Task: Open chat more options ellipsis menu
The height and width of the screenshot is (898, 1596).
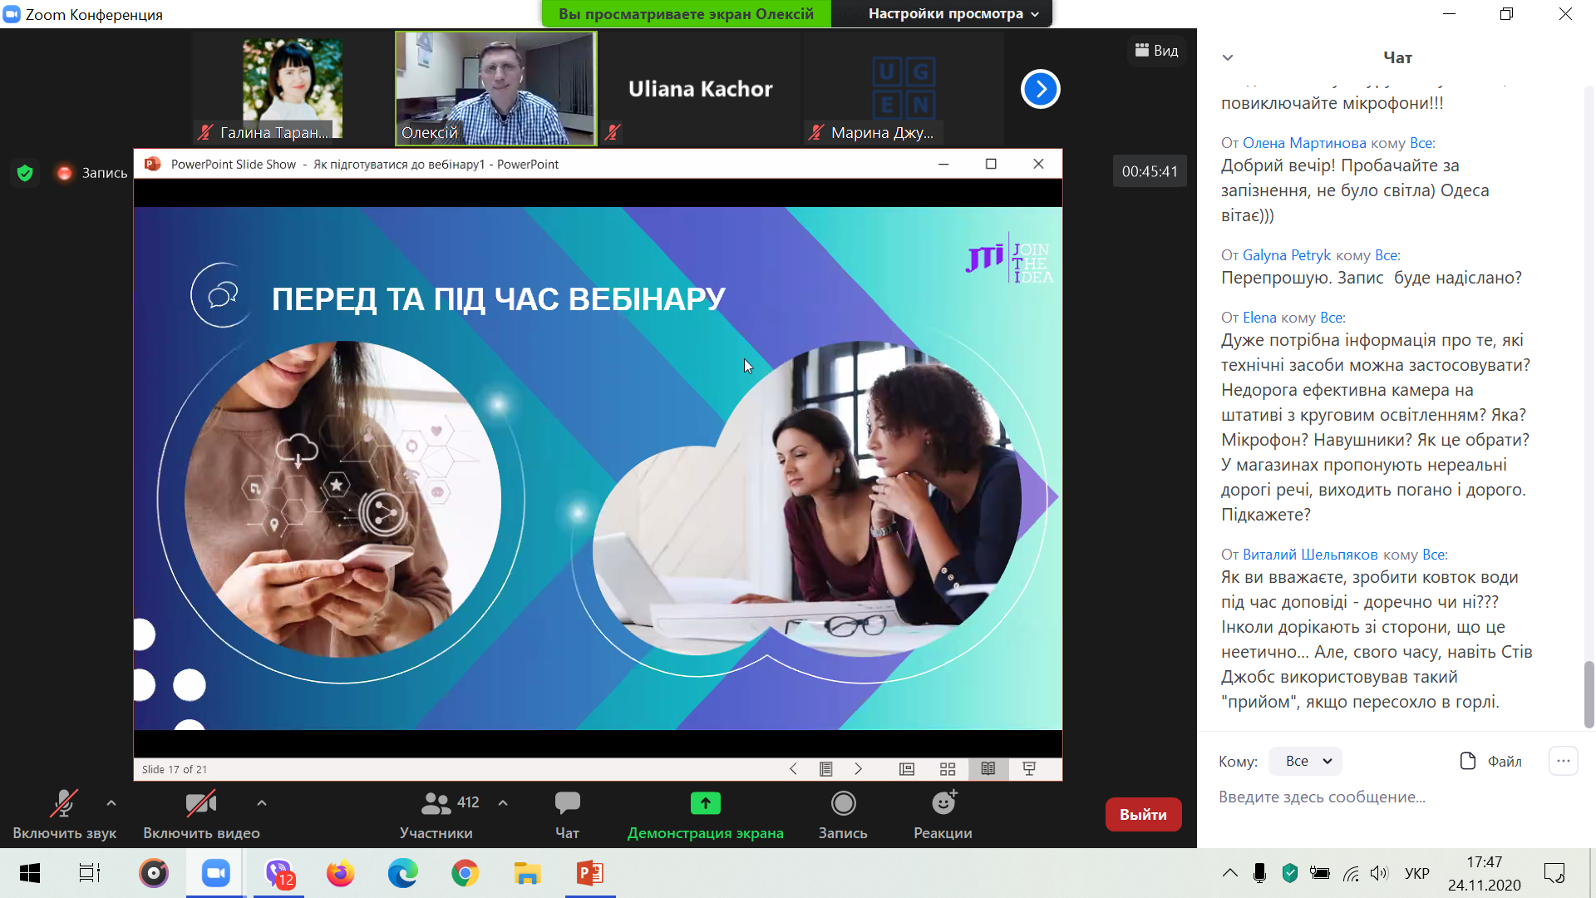Action: coord(1563,761)
